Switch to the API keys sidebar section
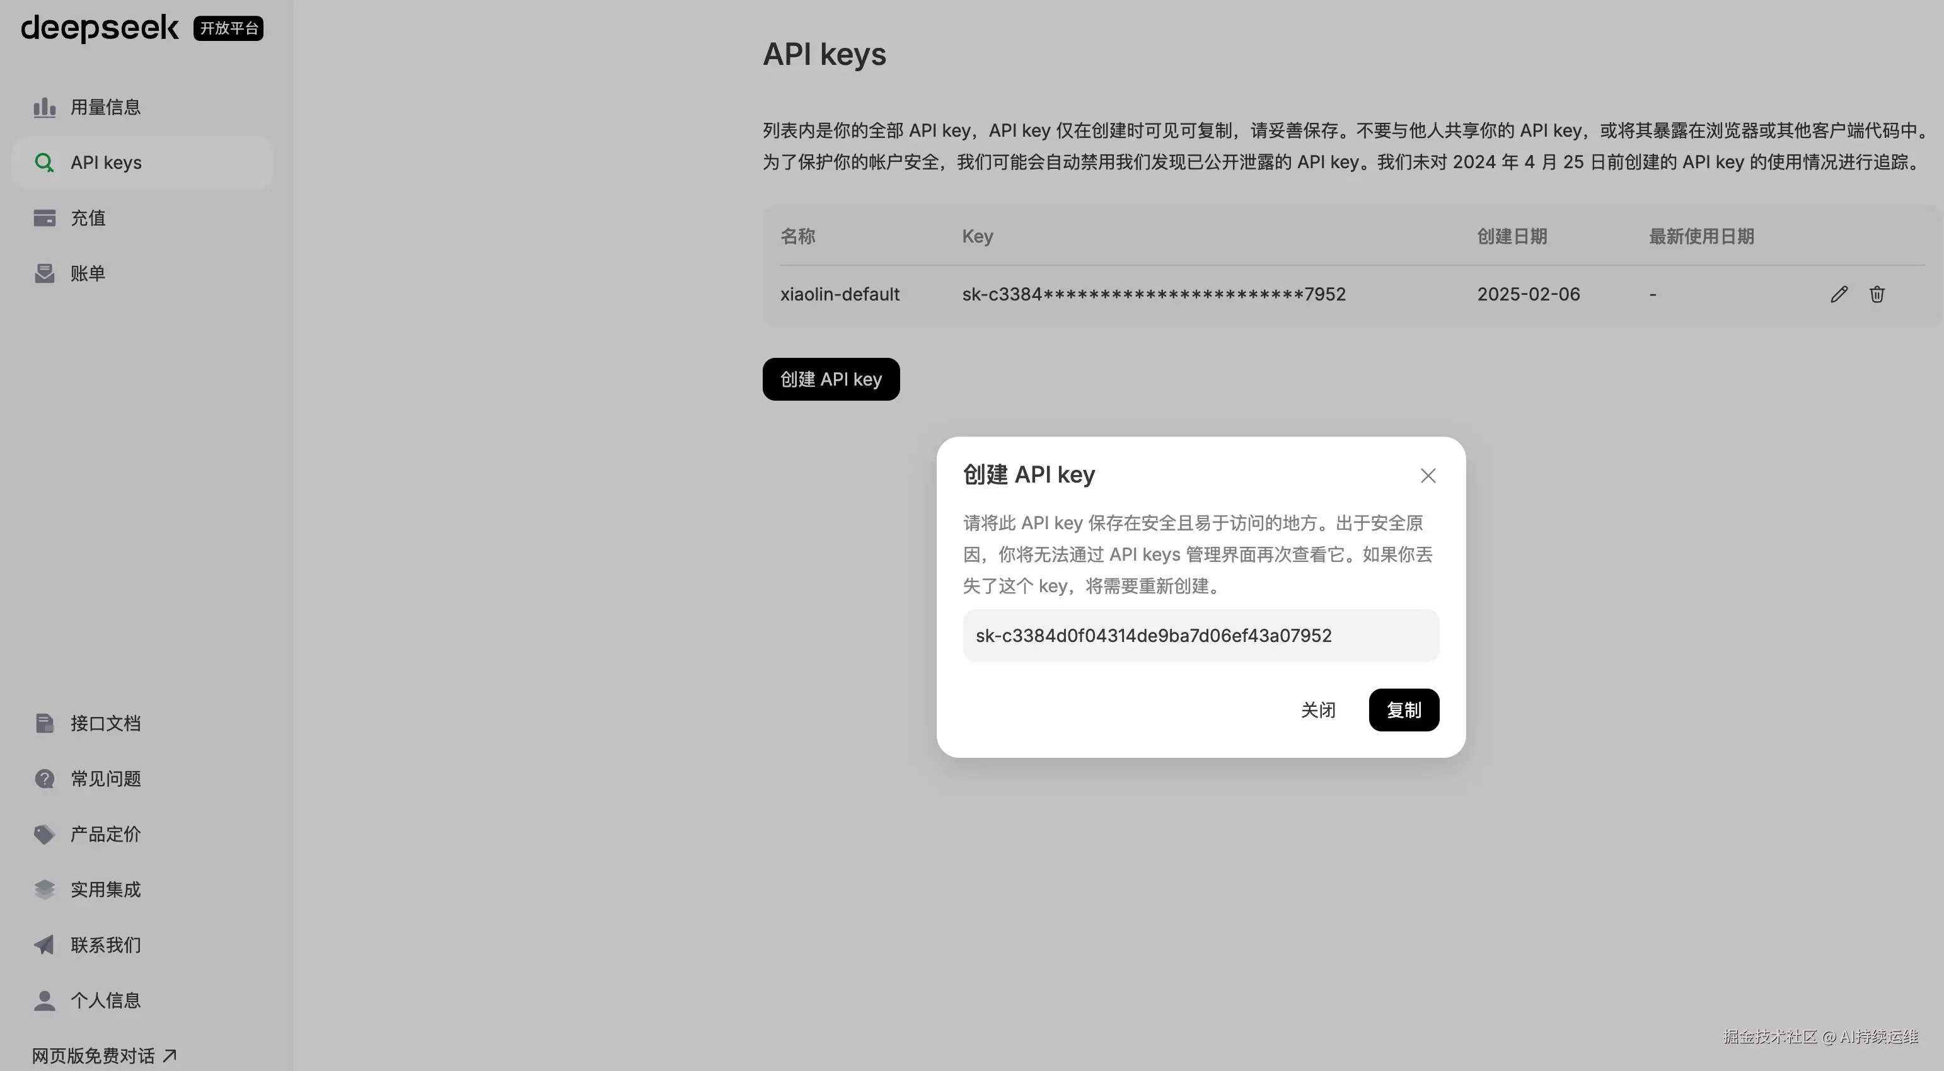 (106, 162)
